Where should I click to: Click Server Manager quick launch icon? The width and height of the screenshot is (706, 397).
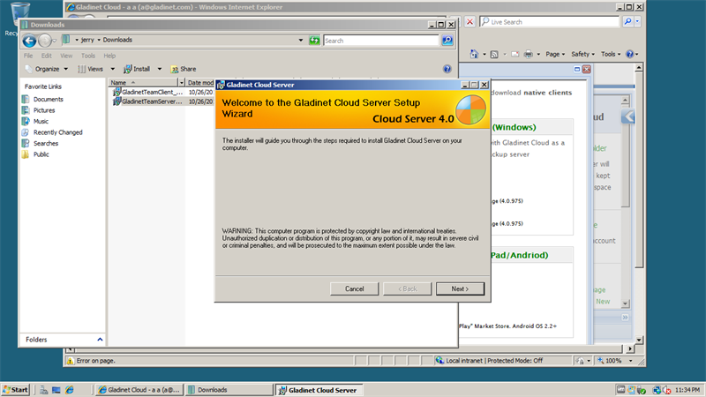[43, 390]
